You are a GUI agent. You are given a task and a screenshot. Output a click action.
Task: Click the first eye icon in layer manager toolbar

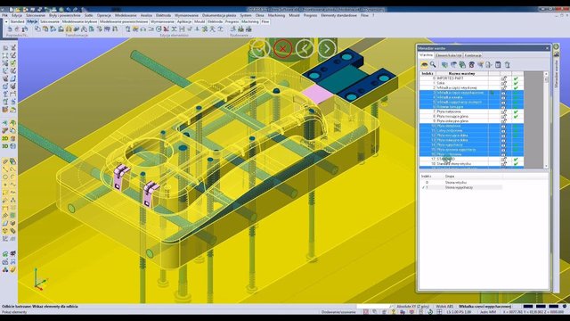click(424, 64)
